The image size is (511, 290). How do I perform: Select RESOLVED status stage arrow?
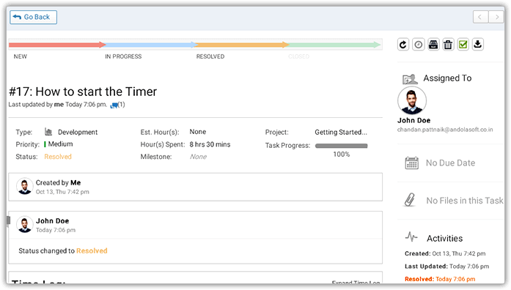tap(241, 45)
